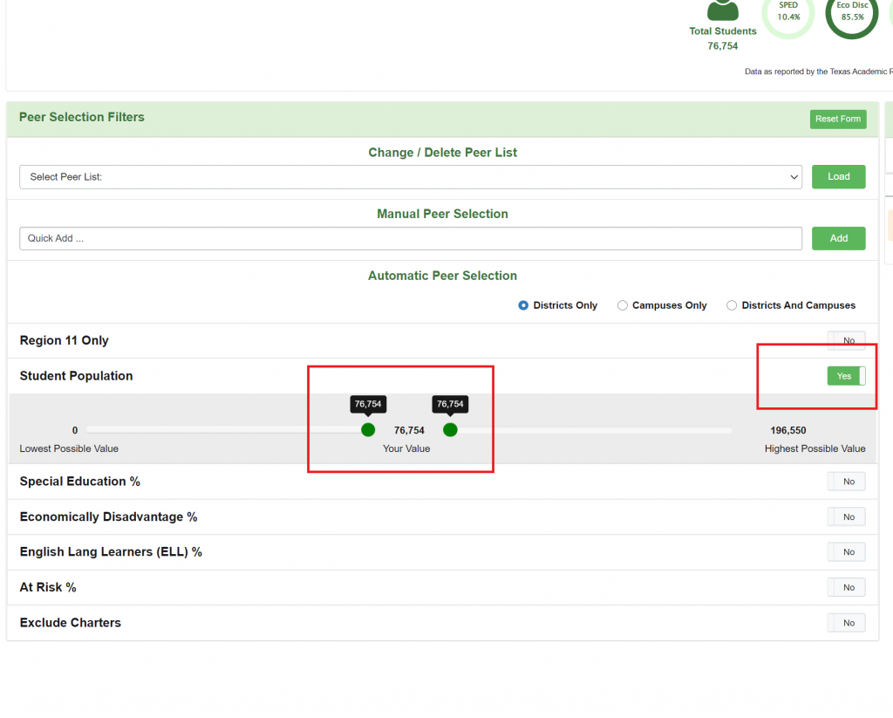
Task: Click the Student Population row label
Action: pyautogui.click(x=77, y=376)
